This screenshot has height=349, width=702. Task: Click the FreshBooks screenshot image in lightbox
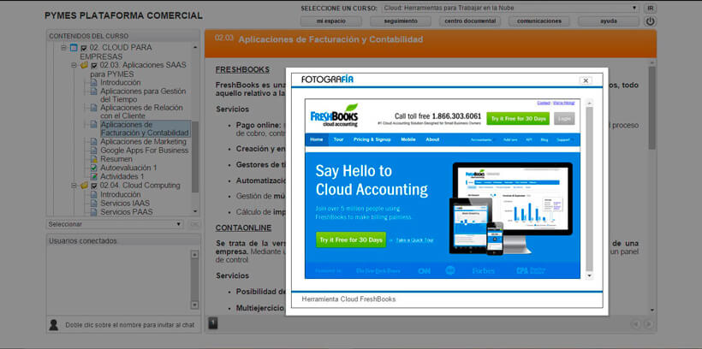click(443, 188)
